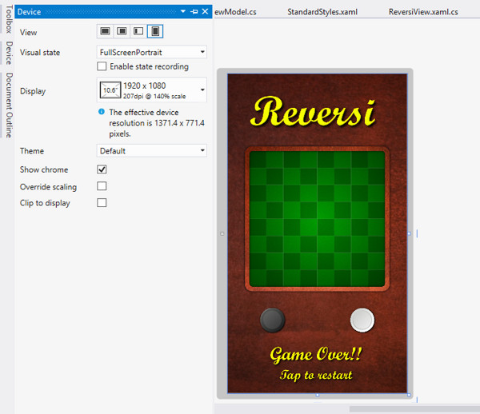Viewport: 480px width, 414px height.
Task: Click the black disc piece icon
Action: tap(273, 320)
